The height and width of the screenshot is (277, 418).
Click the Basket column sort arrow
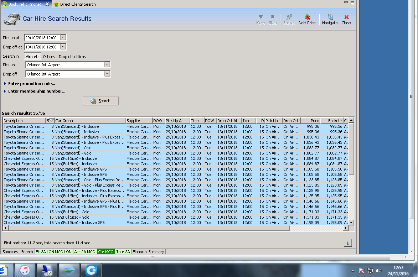pos(341,121)
